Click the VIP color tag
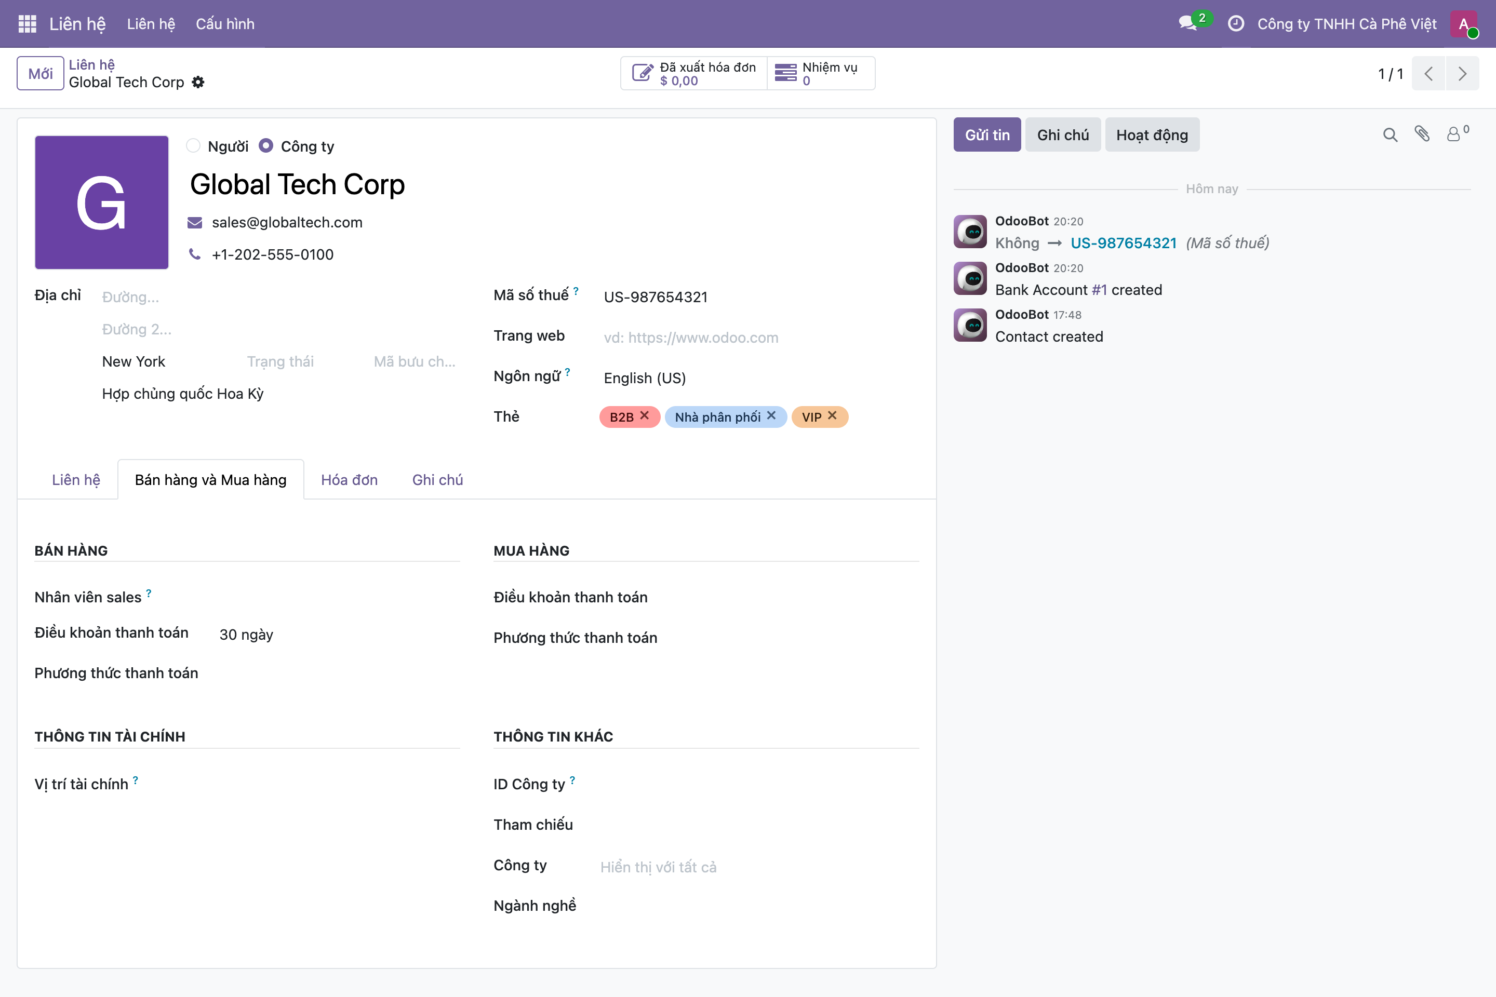1496x997 pixels. [x=811, y=417]
